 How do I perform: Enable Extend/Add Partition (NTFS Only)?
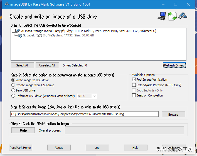134,85
